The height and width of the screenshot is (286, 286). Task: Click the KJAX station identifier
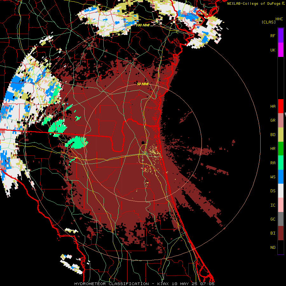pos(163,284)
